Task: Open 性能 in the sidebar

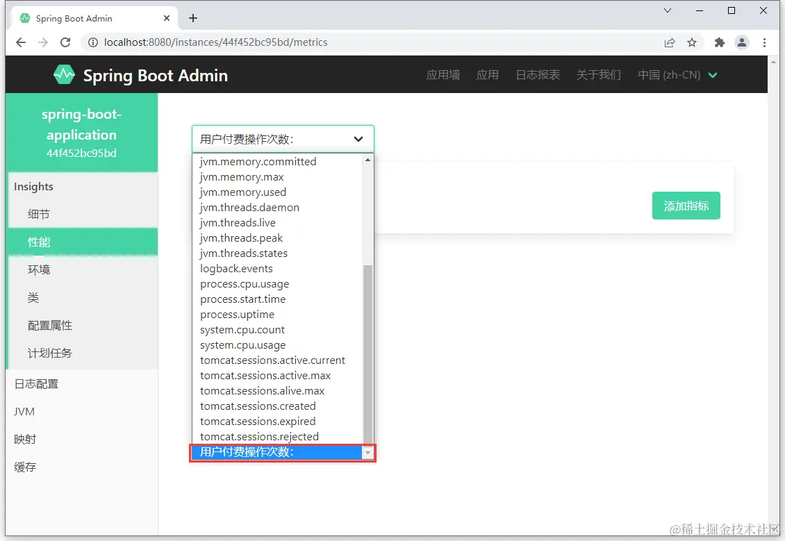Action: point(83,242)
